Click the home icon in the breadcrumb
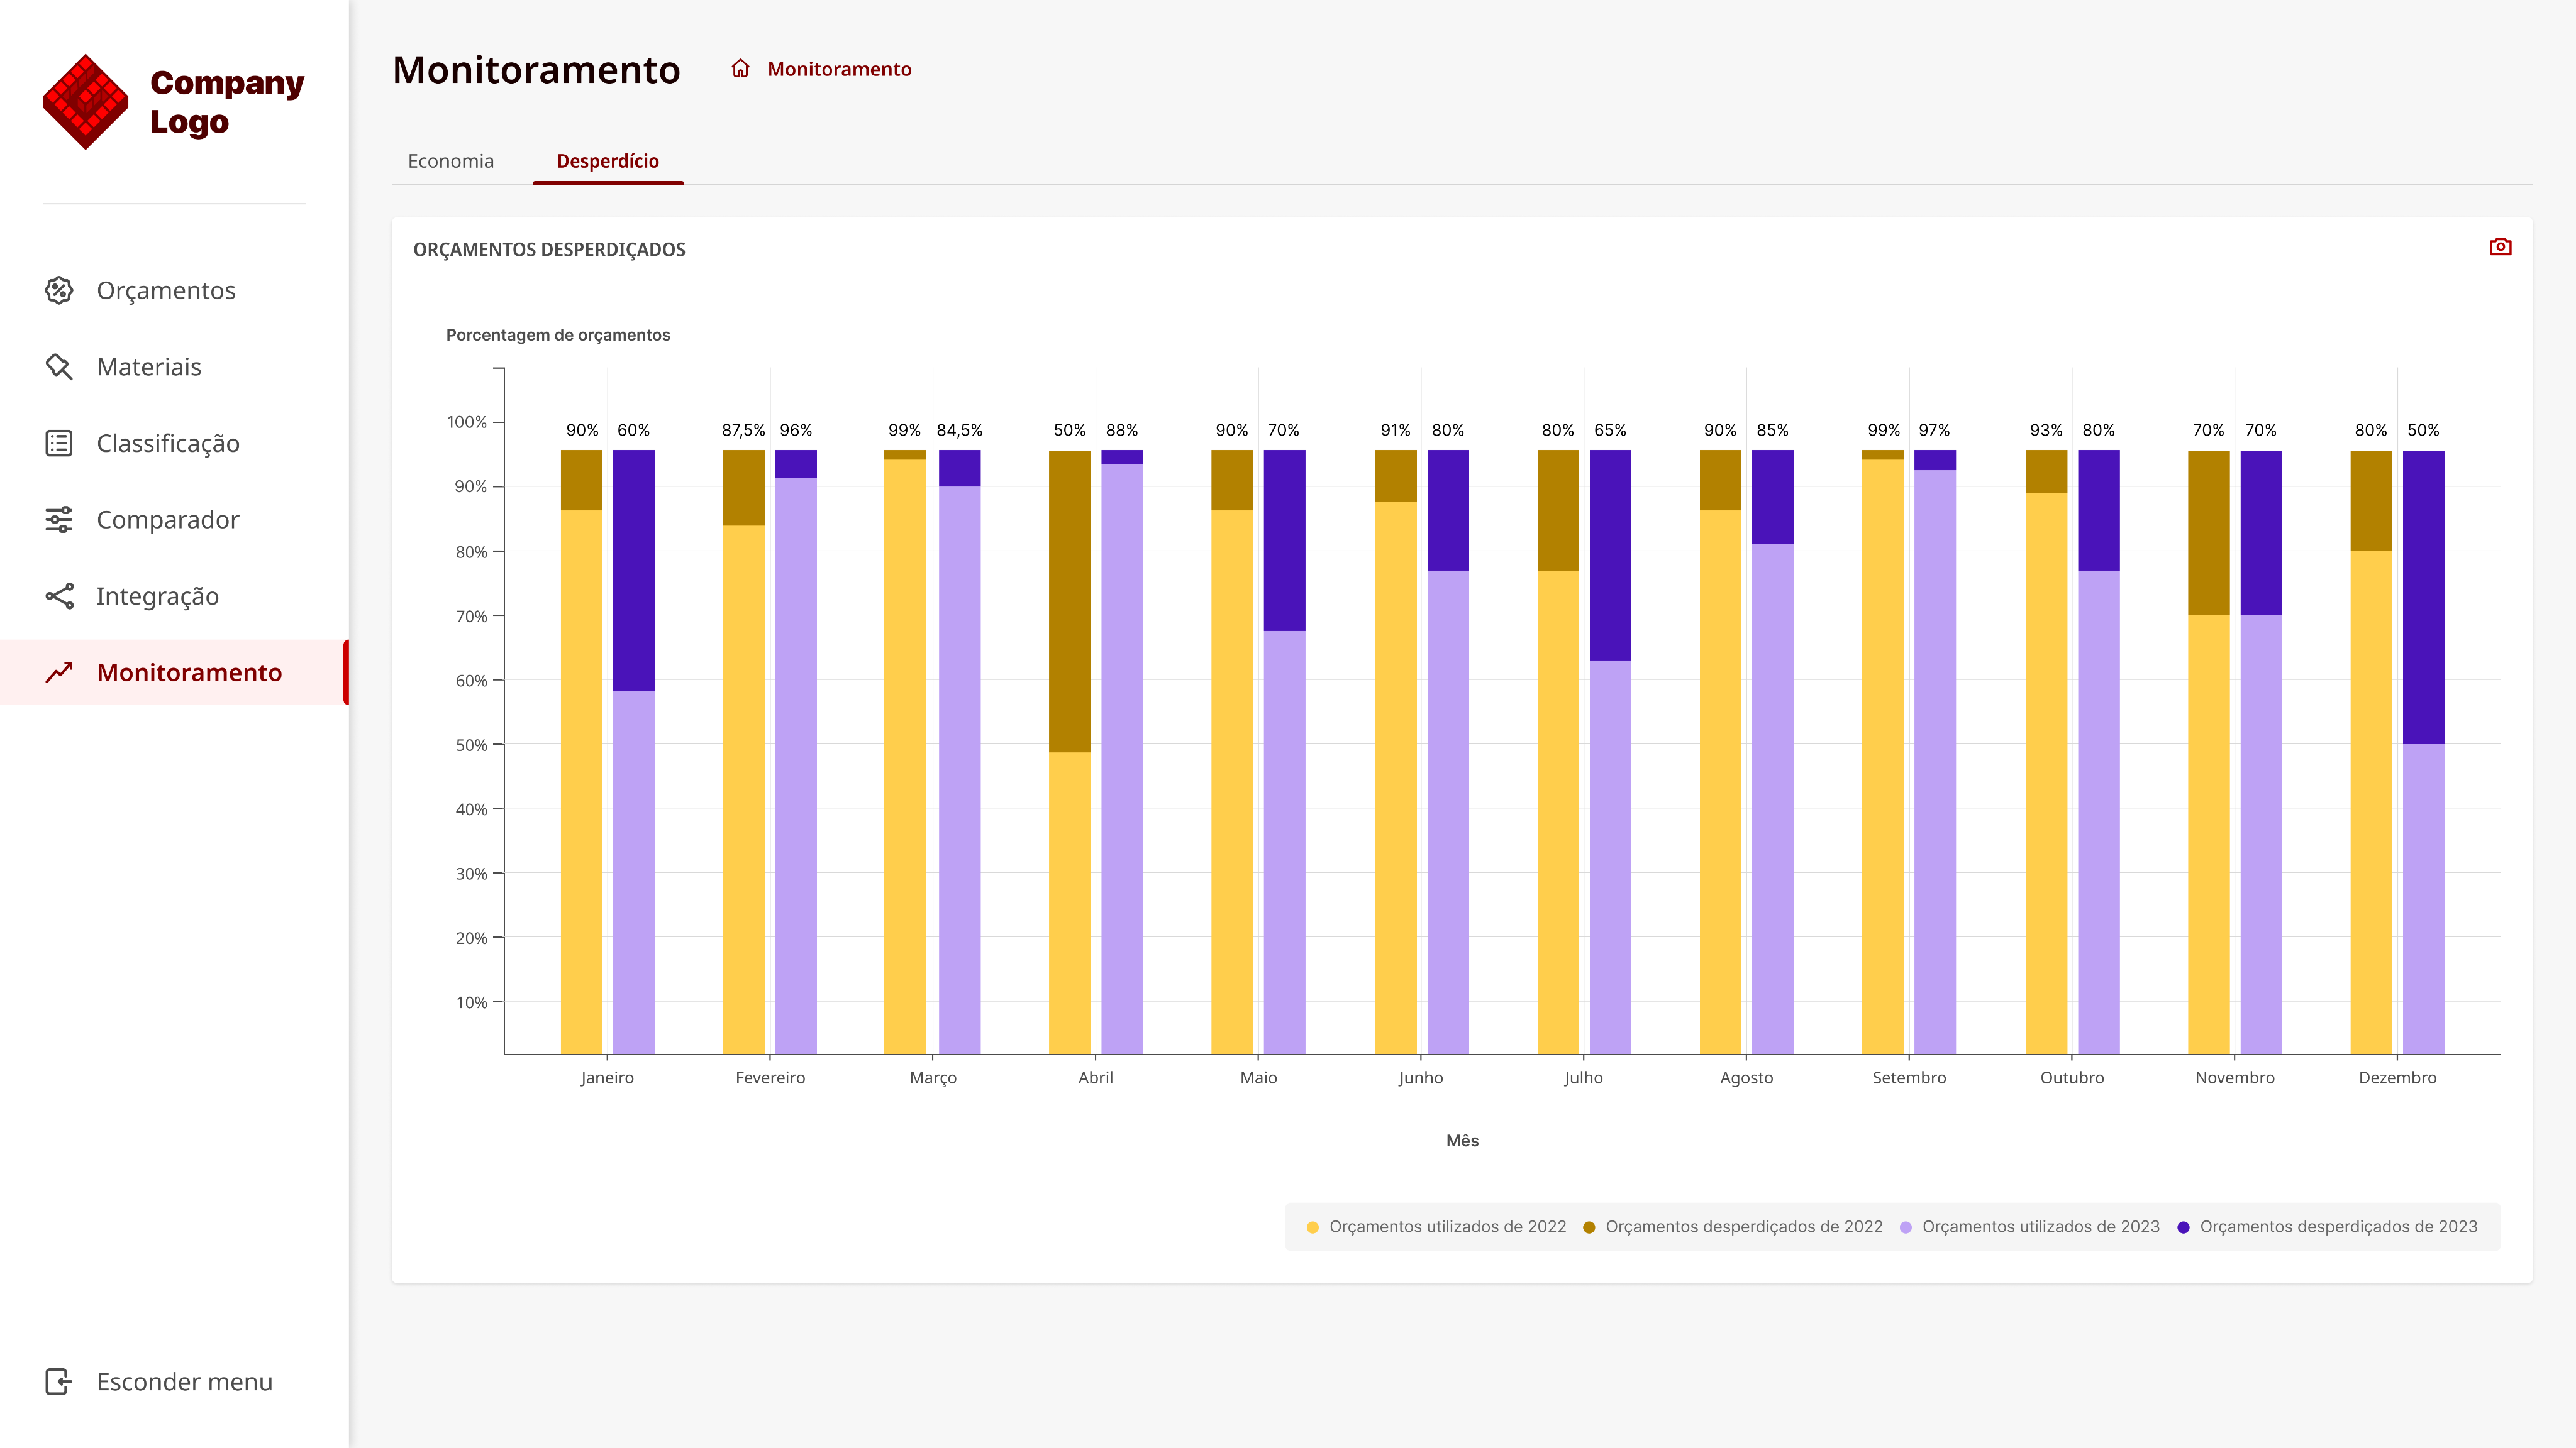The image size is (2576, 1448). pyautogui.click(x=740, y=69)
